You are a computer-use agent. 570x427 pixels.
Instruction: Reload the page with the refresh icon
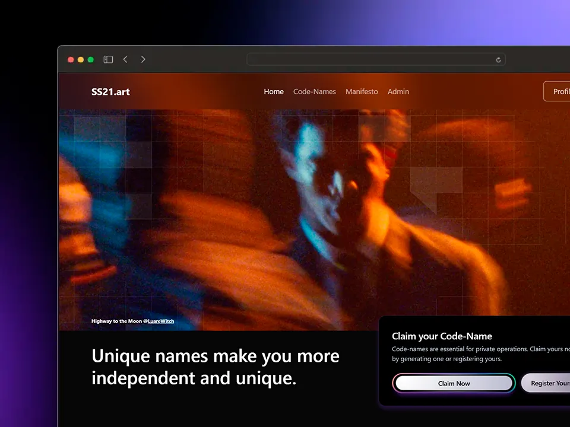point(498,59)
